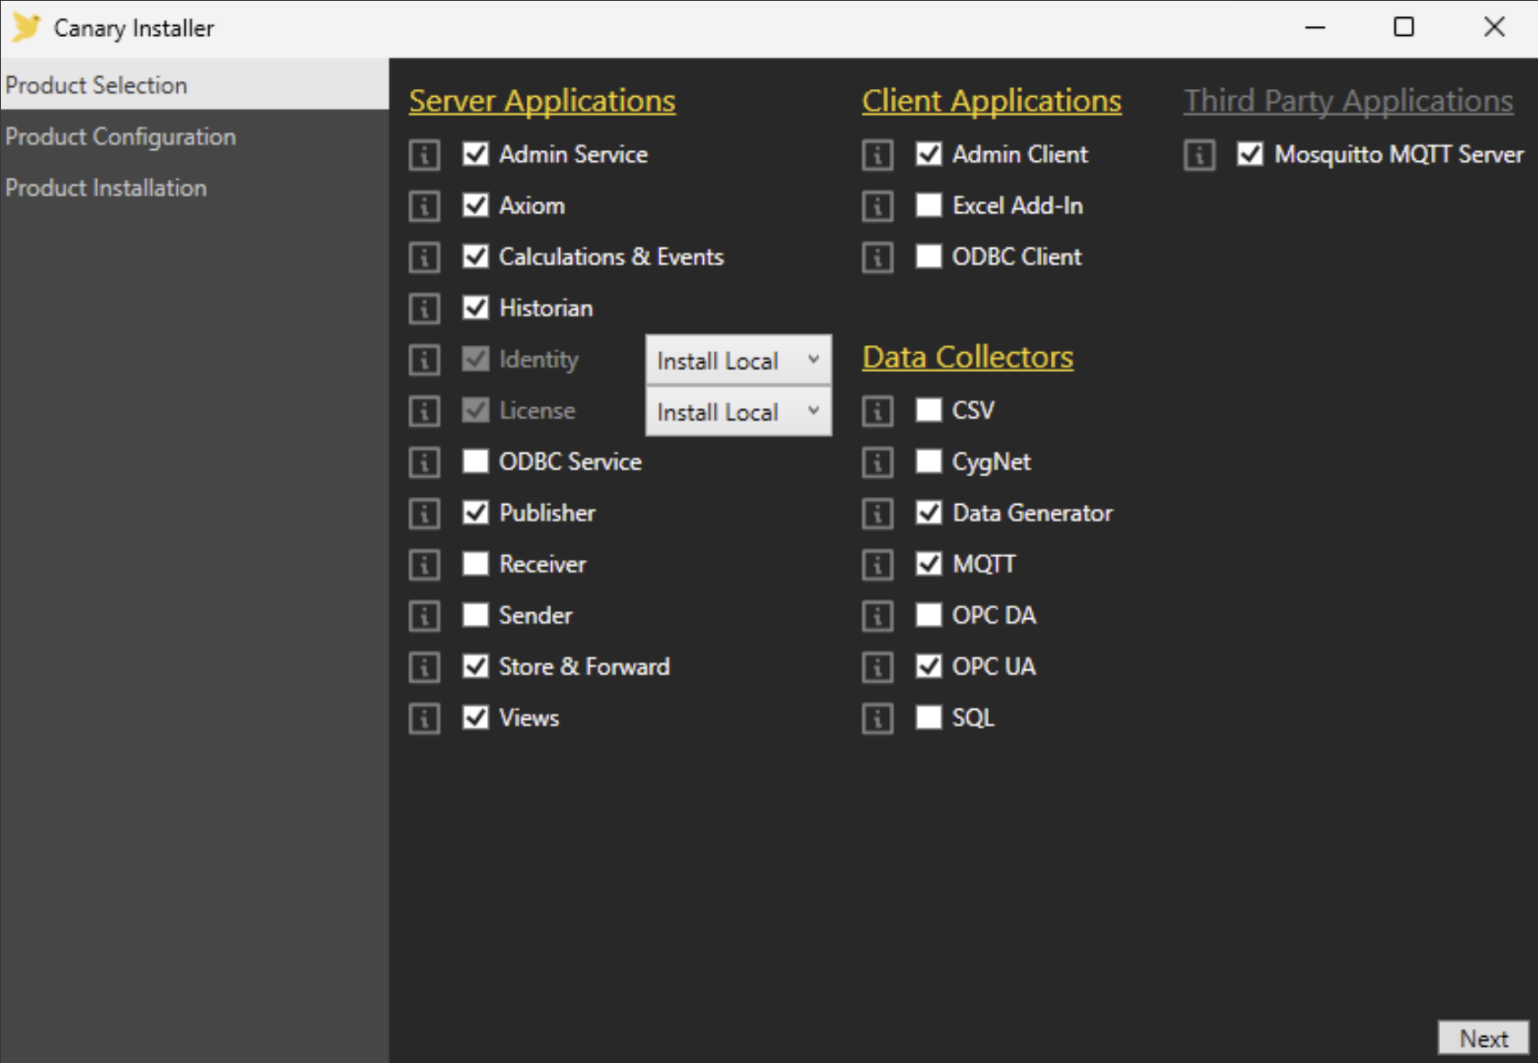The image size is (1538, 1063).
Task: Check the SQL data collector box
Action: click(x=929, y=718)
